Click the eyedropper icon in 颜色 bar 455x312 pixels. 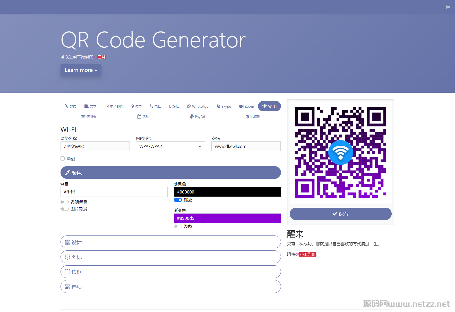pyautogui.click(x=67, y=173)
